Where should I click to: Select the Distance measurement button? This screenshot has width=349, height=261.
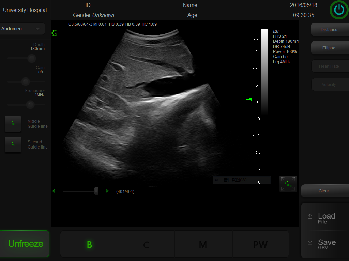pyautogui.click(x=329, y=30)
